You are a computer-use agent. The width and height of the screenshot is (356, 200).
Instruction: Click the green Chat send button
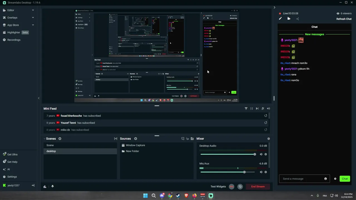click(x=345, y=179)
